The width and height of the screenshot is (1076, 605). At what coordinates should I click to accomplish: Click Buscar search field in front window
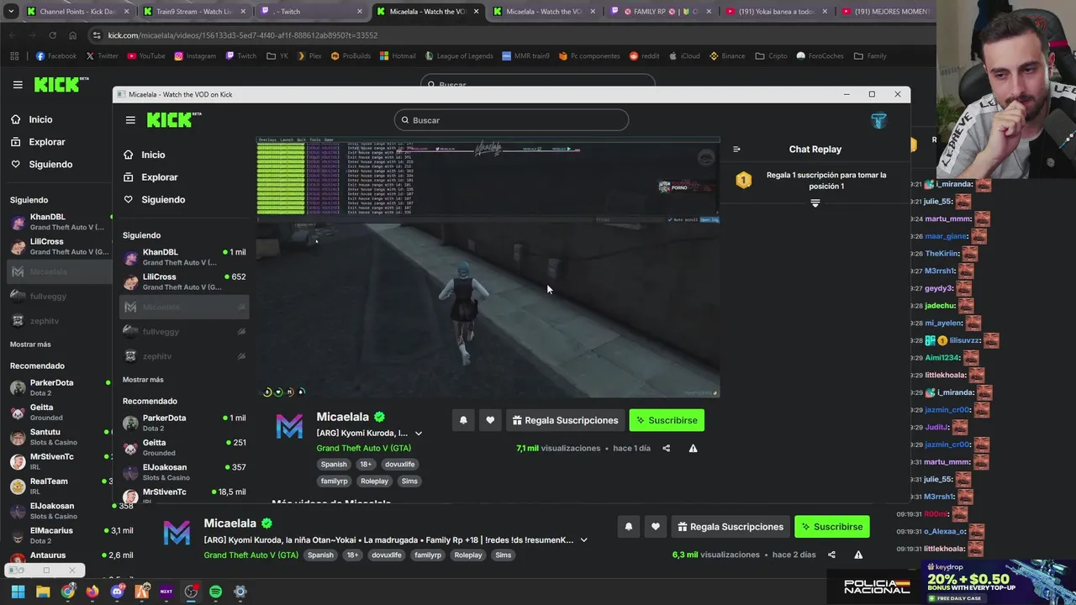511,120
